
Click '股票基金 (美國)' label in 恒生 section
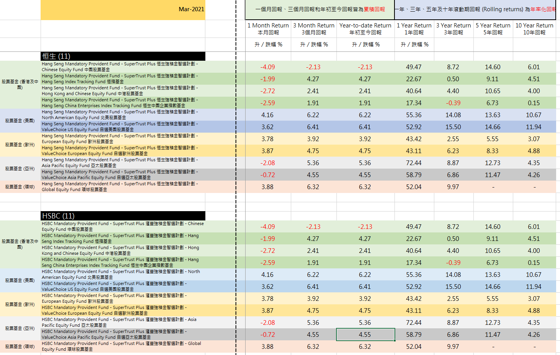tap(20, 121)
